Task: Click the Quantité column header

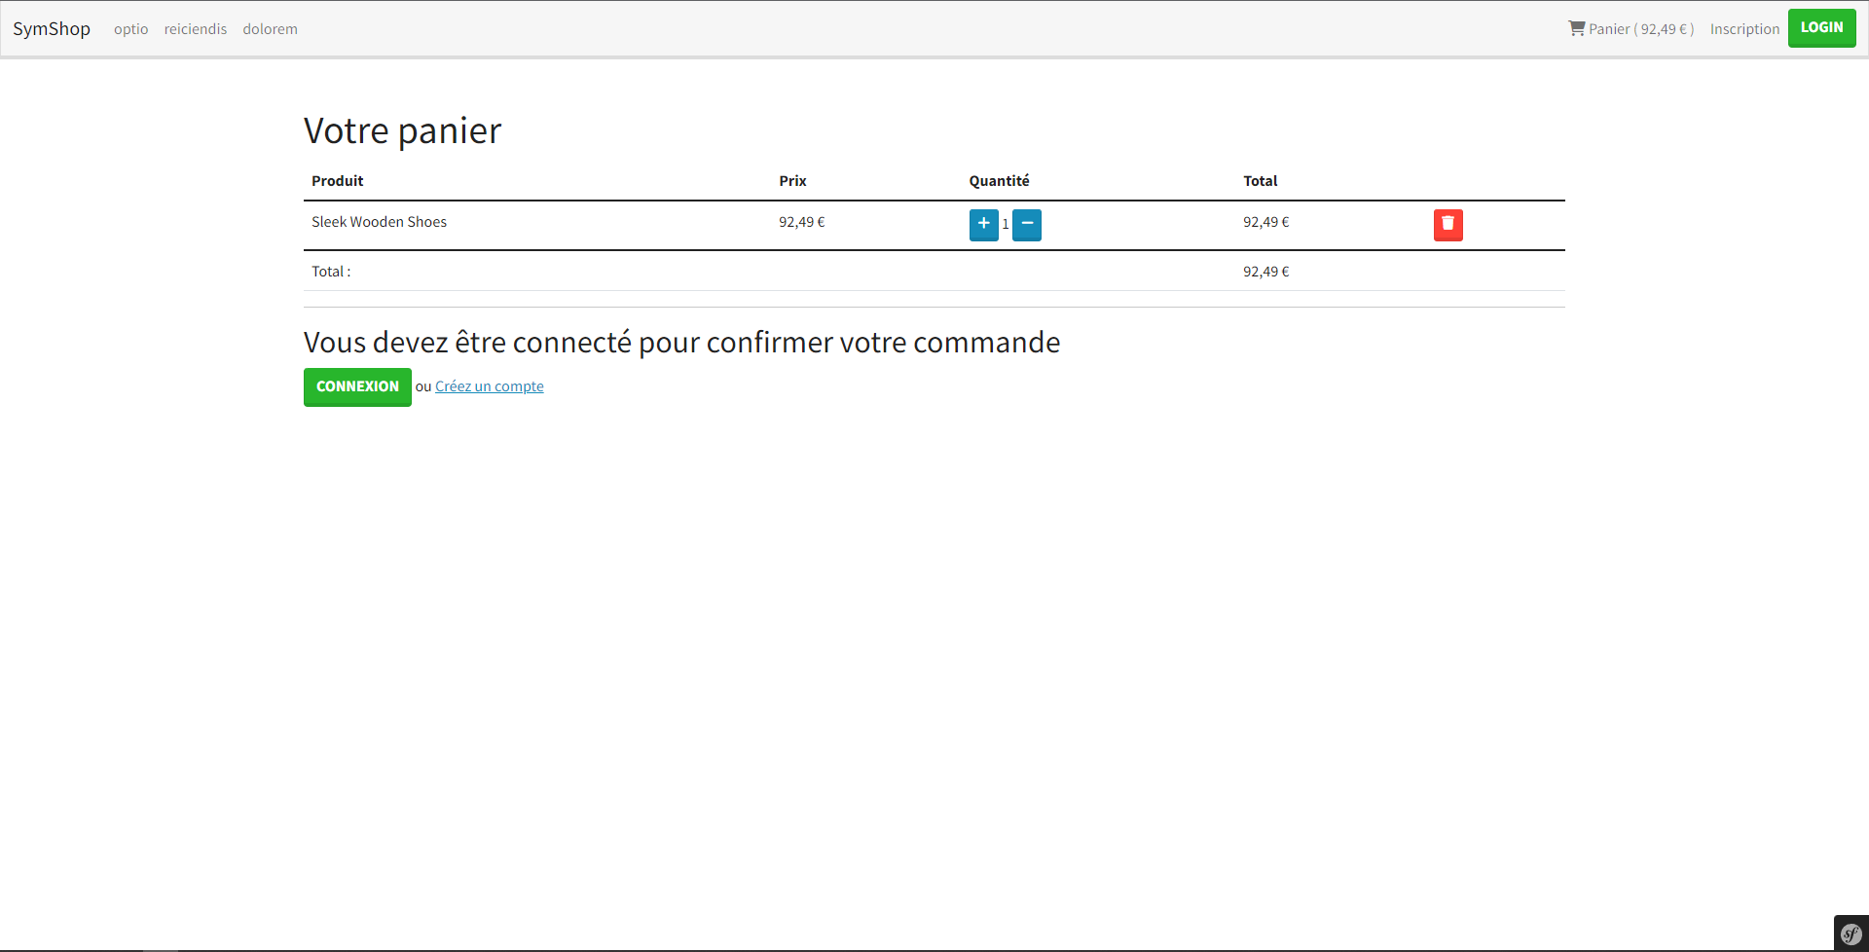Action: [999, 181]
